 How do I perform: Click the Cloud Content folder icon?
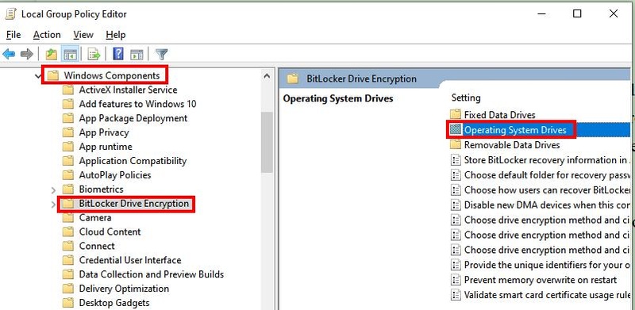pyautogui.click(x=68, y=232)
